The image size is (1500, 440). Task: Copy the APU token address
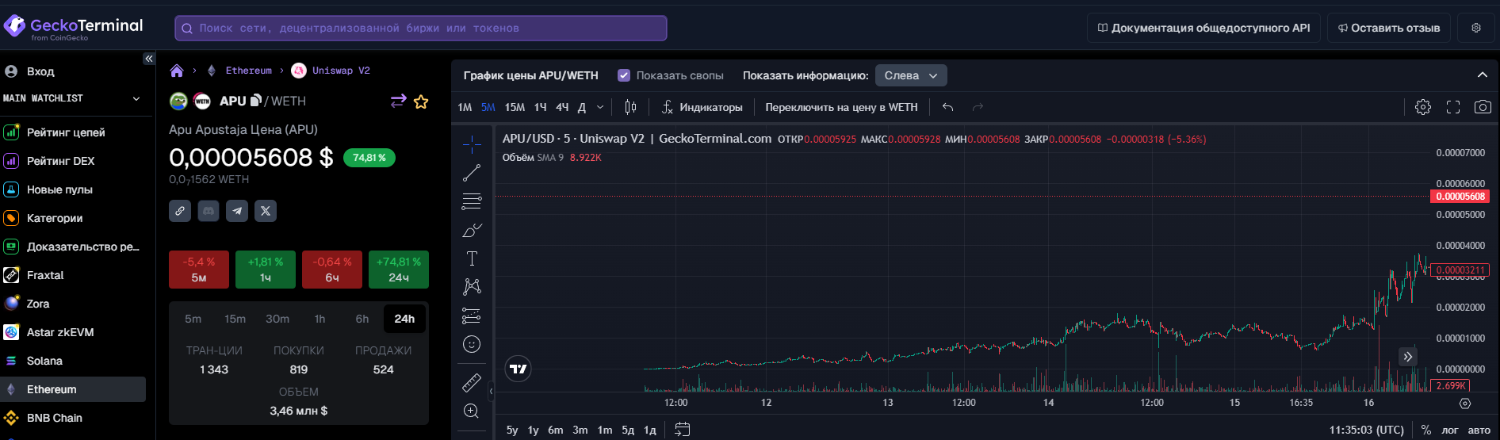[x=255, y=101]
